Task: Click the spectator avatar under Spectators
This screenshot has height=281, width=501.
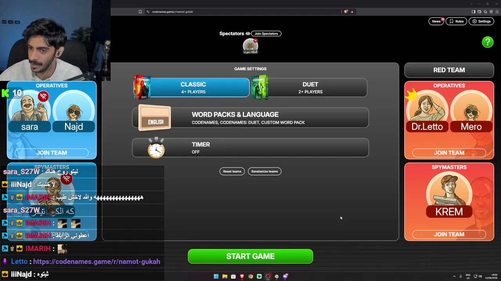Action: (x=250, y=46)
